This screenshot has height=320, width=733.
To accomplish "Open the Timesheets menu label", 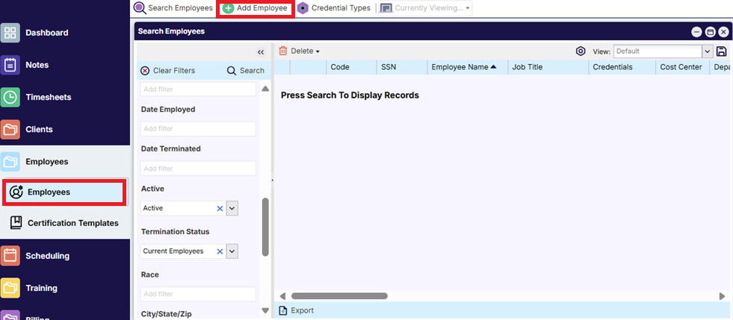I will point(49,97).
